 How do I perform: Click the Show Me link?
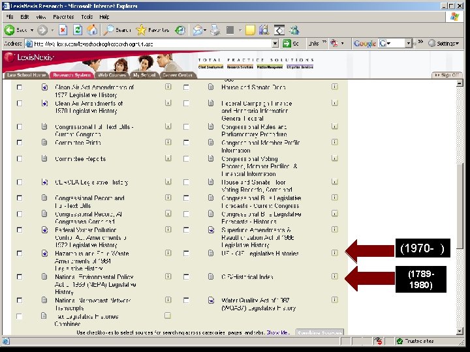(278, 332)
